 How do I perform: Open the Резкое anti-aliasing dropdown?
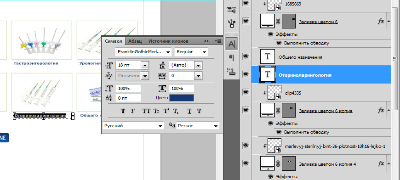[x=198, y=125]
